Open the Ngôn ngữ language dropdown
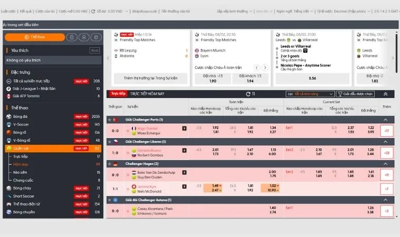 point(287,11)
